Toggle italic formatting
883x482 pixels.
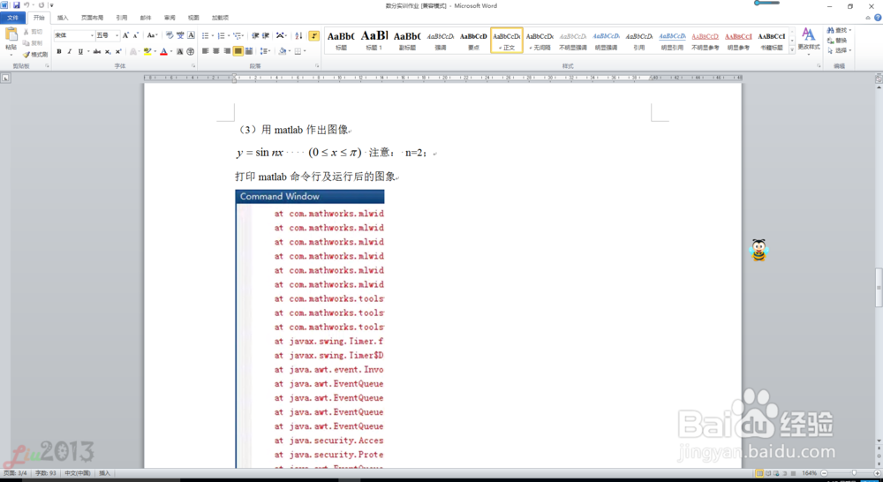click(x=70, y=51)
